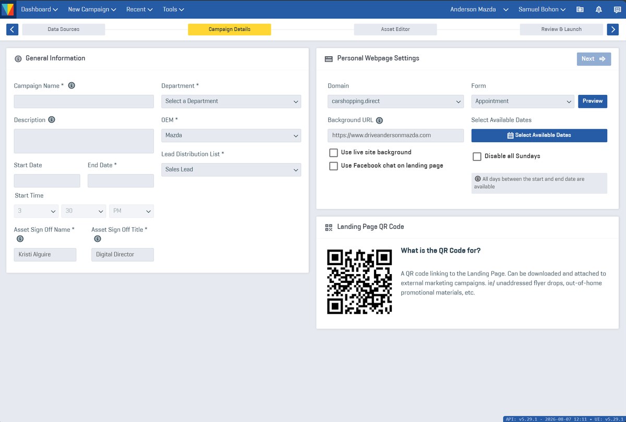Open the New Campaign menu

point(92,9)
